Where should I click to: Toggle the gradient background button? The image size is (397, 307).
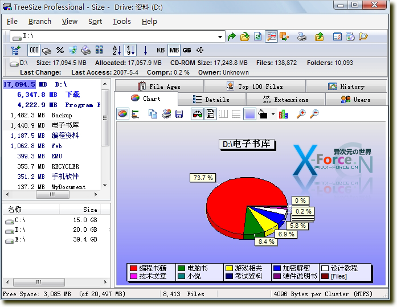pos(249,114)
